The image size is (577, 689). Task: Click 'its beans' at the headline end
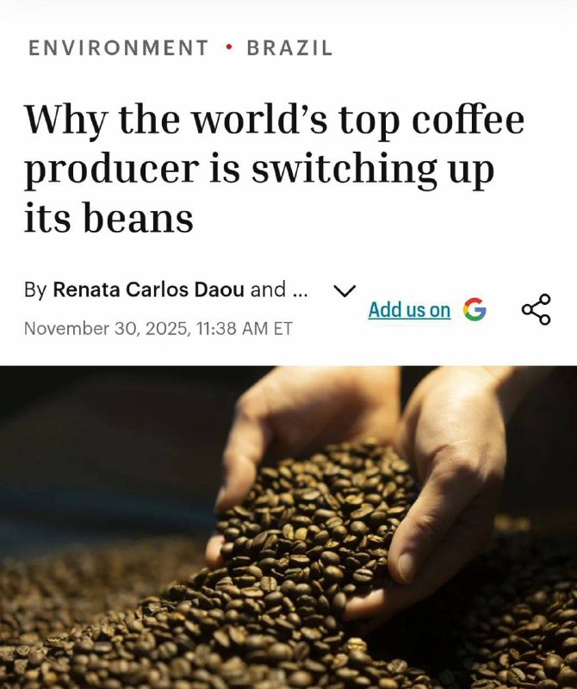click(x=109, y=218)
